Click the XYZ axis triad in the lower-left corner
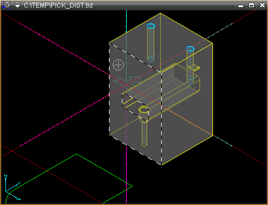 [x=12, y=188]
